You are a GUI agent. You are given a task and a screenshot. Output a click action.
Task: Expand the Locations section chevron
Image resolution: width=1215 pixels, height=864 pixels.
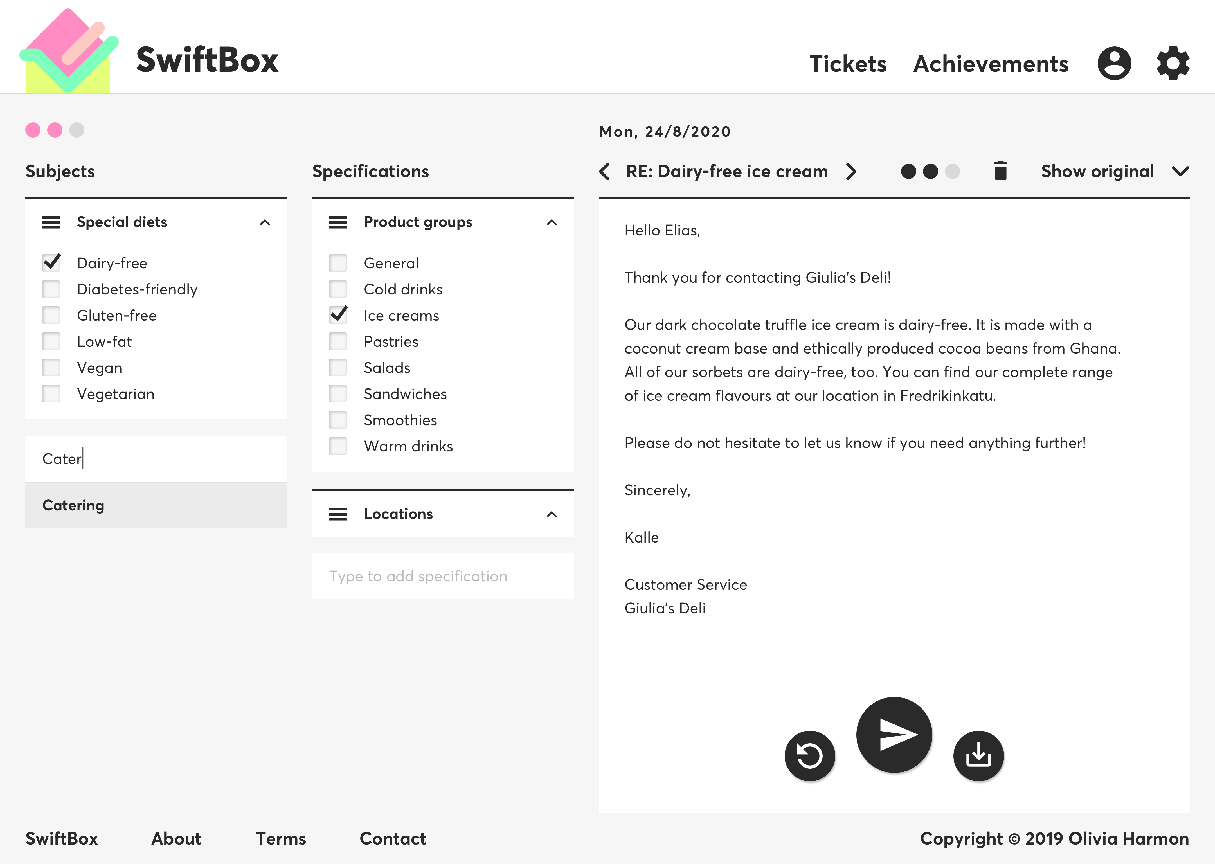pyautogui.click(x=552, y=514)
